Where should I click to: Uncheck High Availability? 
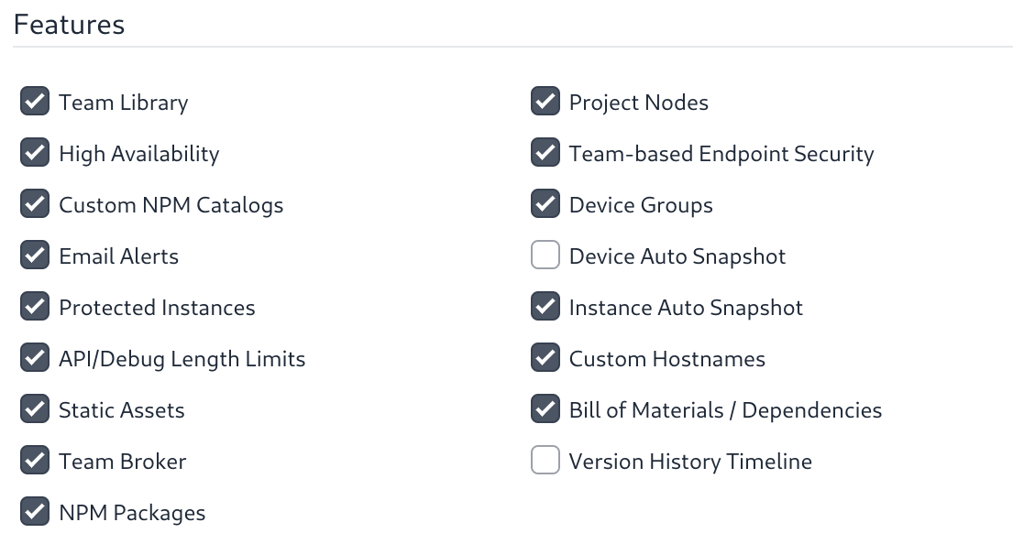pos(34,153)
